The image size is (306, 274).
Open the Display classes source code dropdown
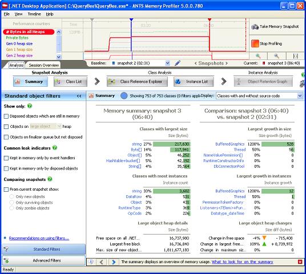pos(300,96)
